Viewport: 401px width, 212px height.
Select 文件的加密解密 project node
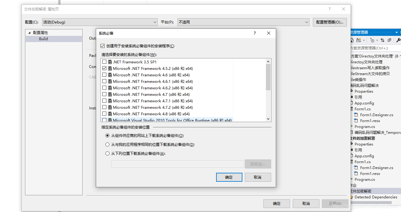pyautogui.click(x=362, y=138)
